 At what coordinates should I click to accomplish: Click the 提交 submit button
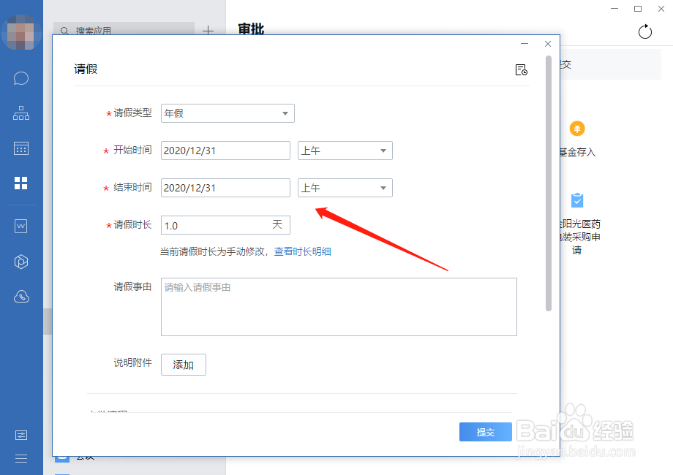tap(485, 432)
